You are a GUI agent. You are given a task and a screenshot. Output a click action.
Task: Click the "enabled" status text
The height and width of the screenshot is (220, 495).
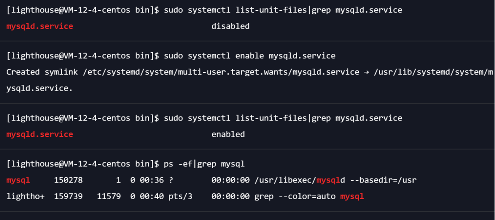[x=228, y=134]
